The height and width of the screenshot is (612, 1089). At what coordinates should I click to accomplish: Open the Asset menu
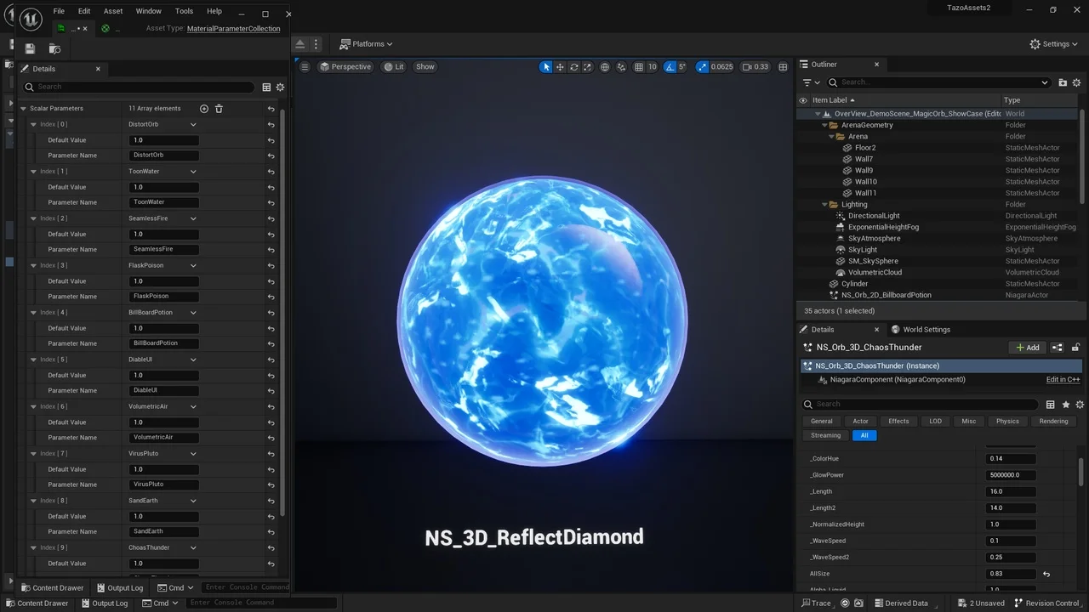pyautogui.click(x=112, y=11)
